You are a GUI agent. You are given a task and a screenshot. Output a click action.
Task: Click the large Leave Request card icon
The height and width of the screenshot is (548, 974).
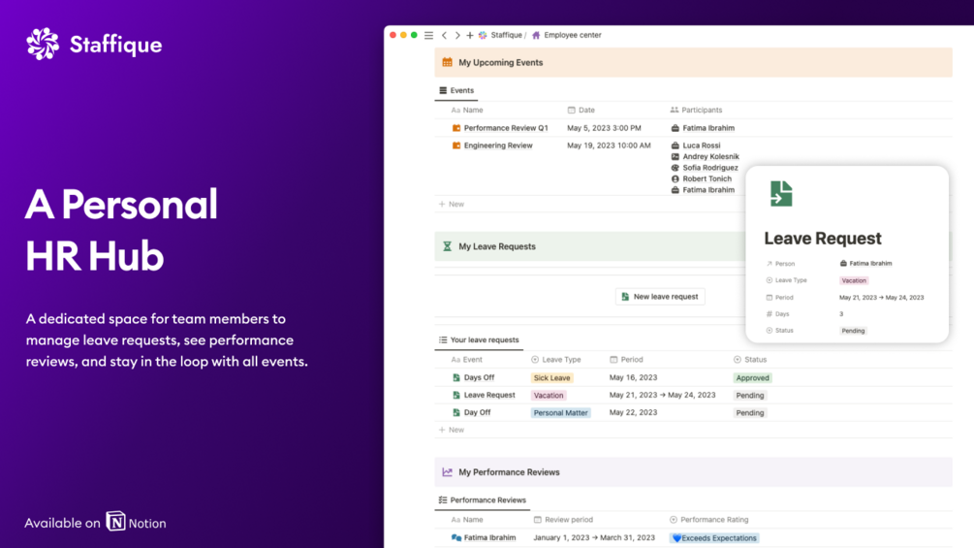pyautogui.click(x=781, y=194)
